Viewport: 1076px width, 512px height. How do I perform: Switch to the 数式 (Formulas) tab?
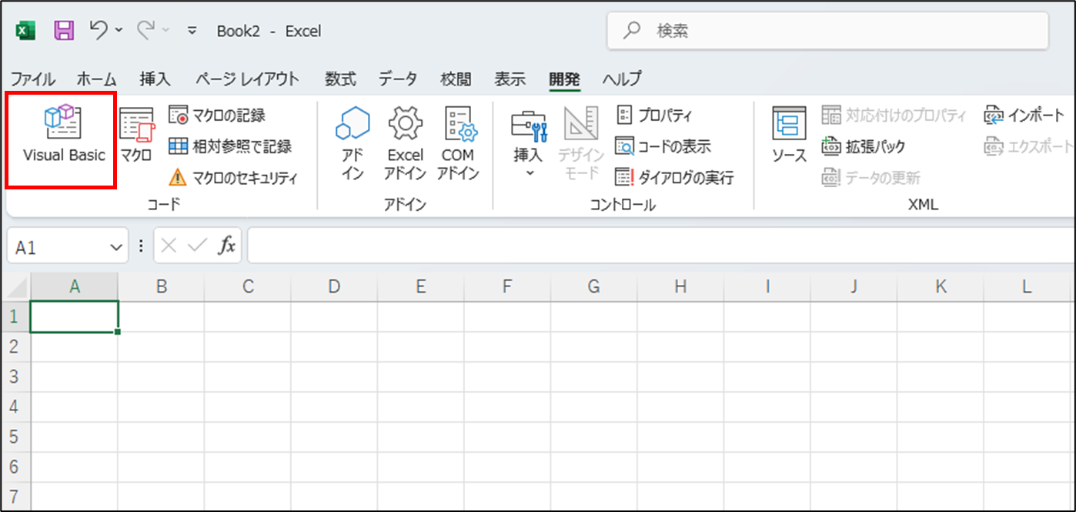(340, 79)
